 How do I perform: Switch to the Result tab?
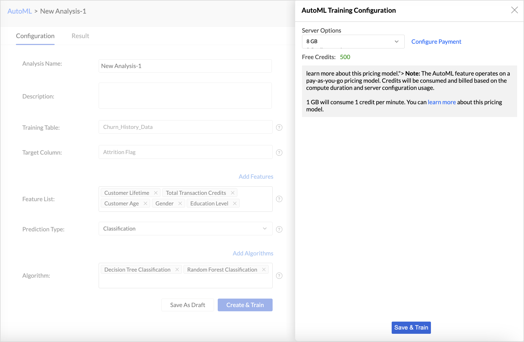tap(80, 36)
